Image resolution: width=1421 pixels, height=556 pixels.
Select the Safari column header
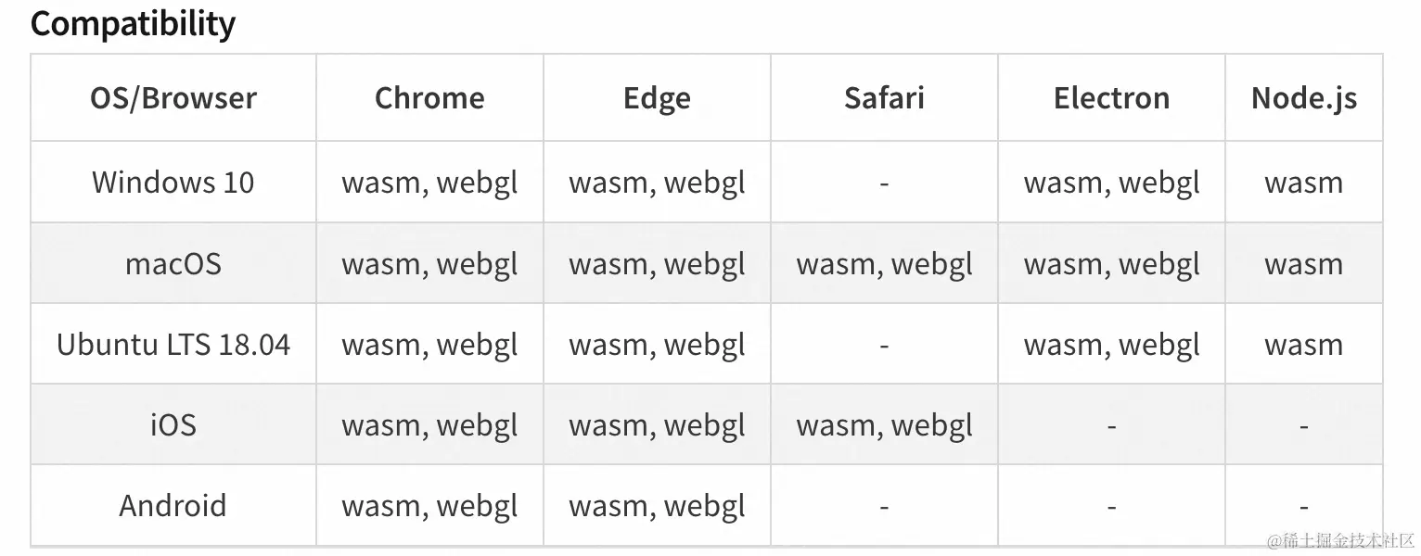(884, 98)
